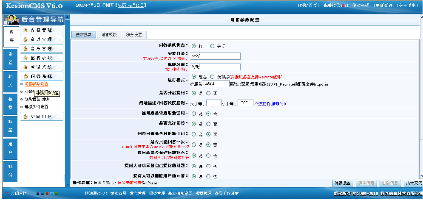
Task: Select 是 for 是否只能回答一次
Action: tap(194, 144)
